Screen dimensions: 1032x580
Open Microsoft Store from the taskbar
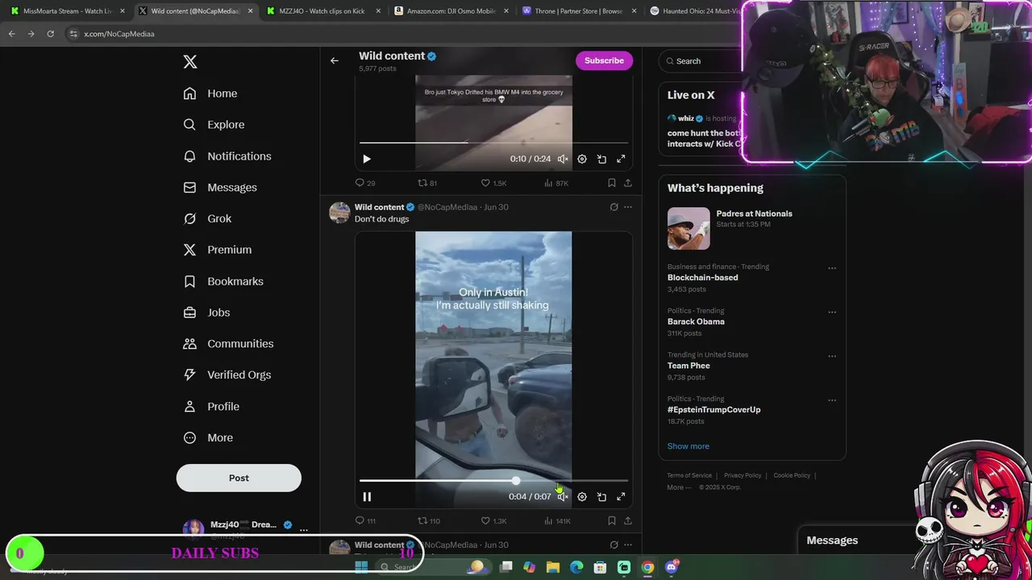600,567
